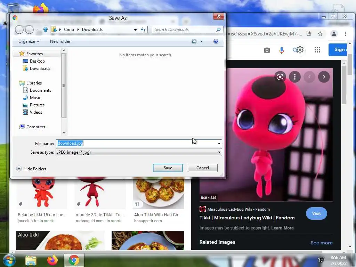Viewport: 356px width, 267px height.
Task: Click the See more related images link
Action: point(322,243)
